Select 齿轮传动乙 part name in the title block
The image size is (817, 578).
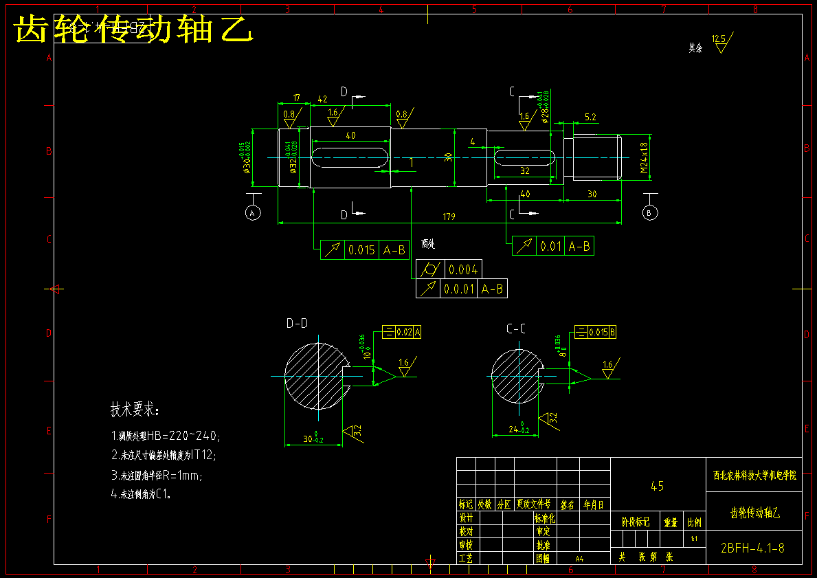[x=755, y=513]
